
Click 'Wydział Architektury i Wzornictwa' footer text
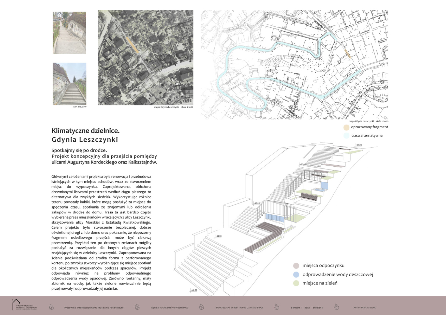click(170, 308)
